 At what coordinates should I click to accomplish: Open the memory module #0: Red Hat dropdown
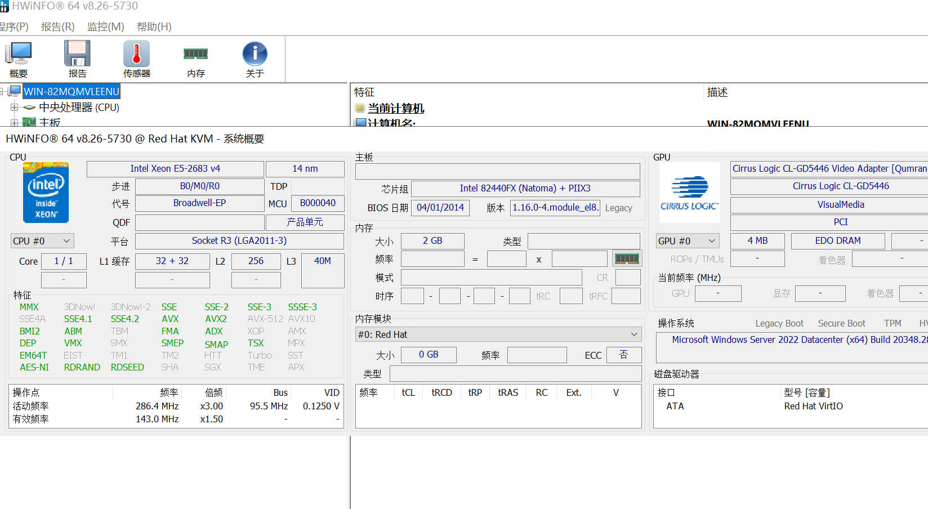498,334
